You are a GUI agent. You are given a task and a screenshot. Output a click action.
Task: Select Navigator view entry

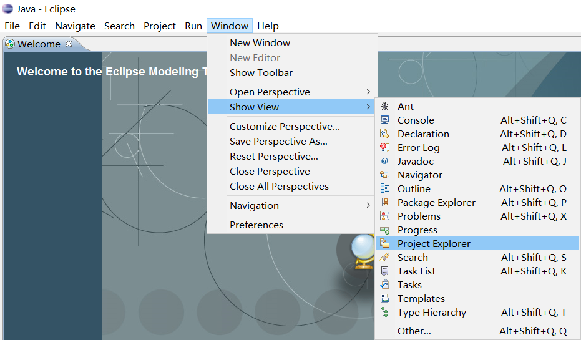click(478, 175)
